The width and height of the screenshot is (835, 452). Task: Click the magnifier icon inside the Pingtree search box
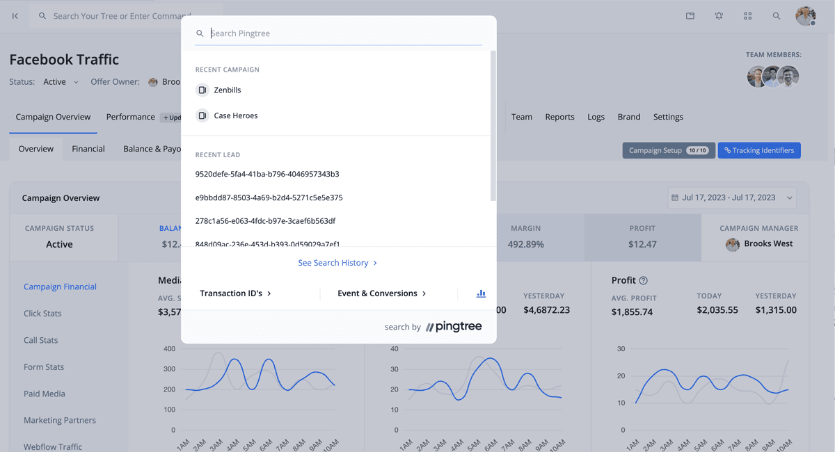pyautogui.click(x=200, y=33)
